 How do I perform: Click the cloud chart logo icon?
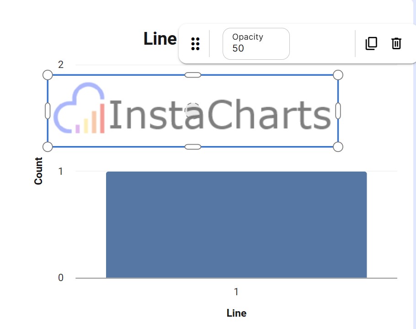click(79, 108)
